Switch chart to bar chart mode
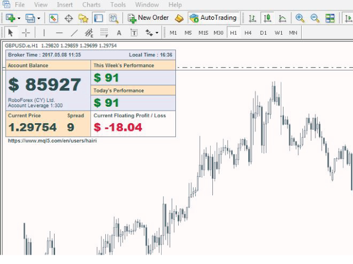353x264 pixels. 252,18
